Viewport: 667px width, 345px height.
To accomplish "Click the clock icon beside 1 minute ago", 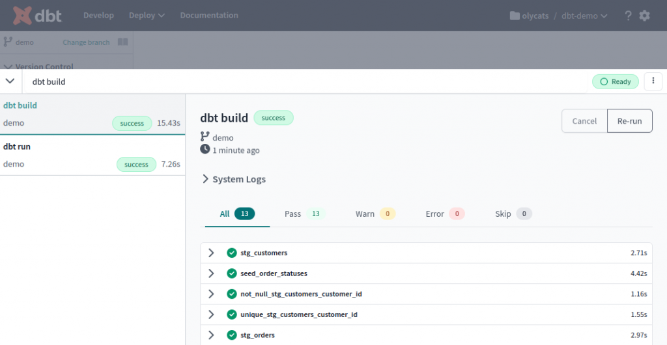I will 205,149.
